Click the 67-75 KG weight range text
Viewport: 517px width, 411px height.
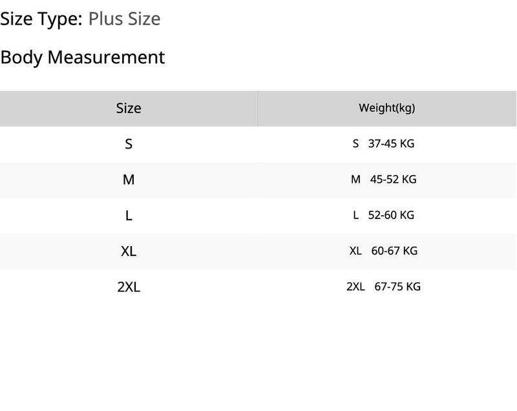(x=397, y=287)
